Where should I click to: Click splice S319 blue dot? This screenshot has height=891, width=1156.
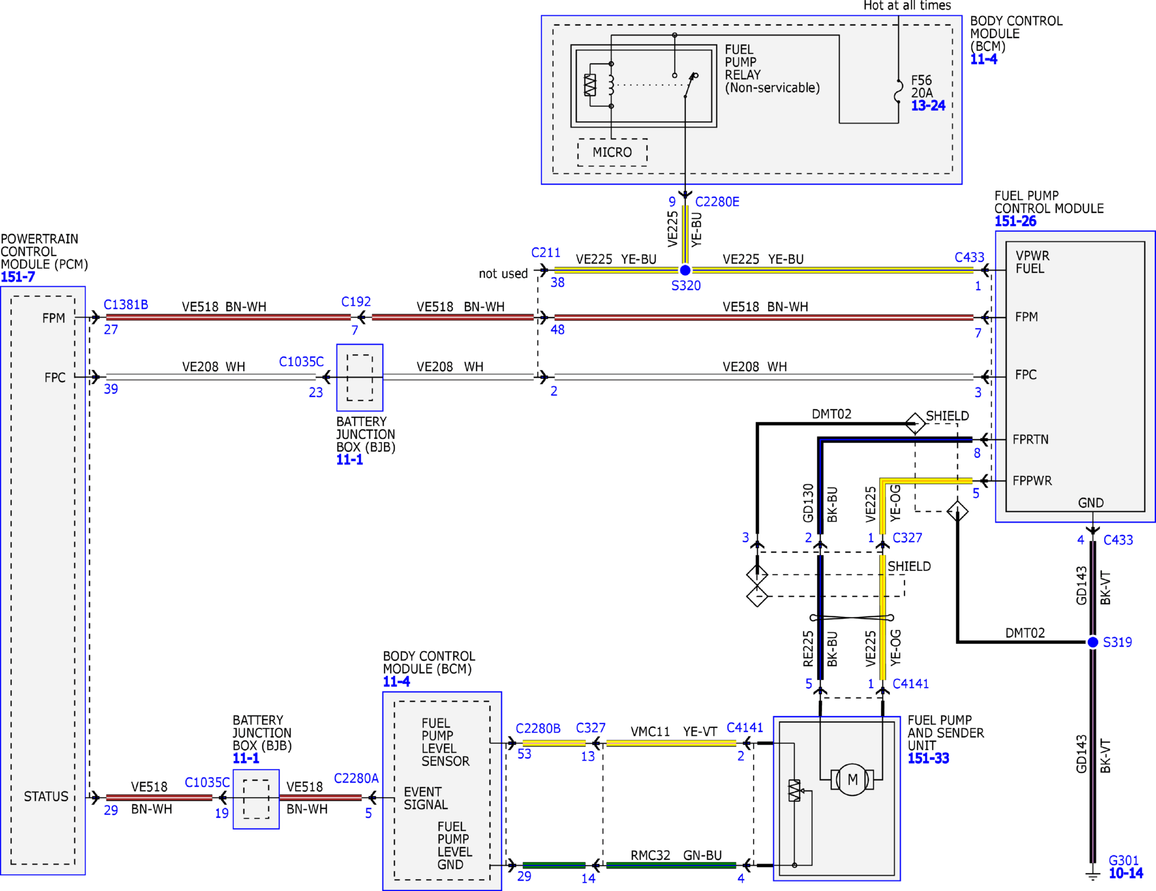point(1093,642)
